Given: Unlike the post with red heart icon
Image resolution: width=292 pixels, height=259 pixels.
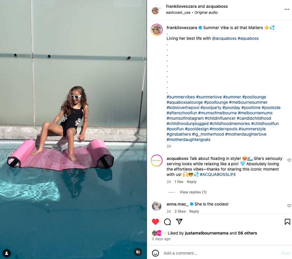Looking at the screenshot, I should (155, 221).
